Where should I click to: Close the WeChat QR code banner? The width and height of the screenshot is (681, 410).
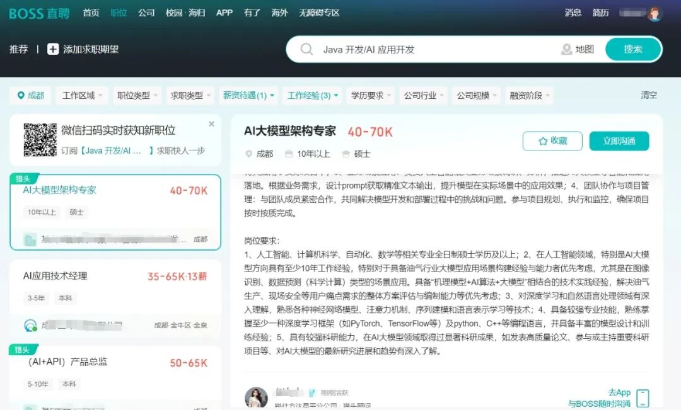coord(211,123)
